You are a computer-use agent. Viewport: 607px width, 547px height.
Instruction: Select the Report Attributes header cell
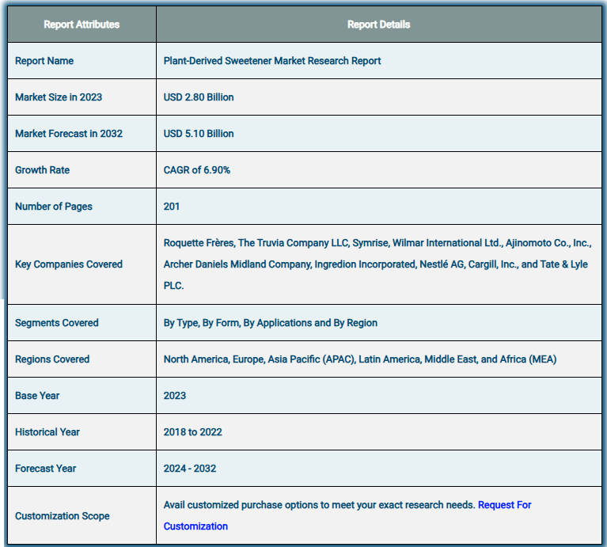tap(82, 25)
